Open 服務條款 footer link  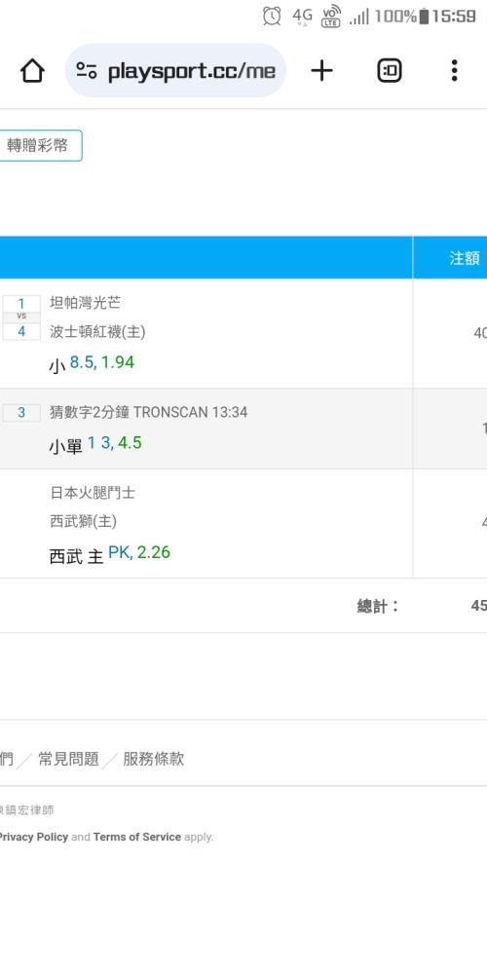pos(154,759)
